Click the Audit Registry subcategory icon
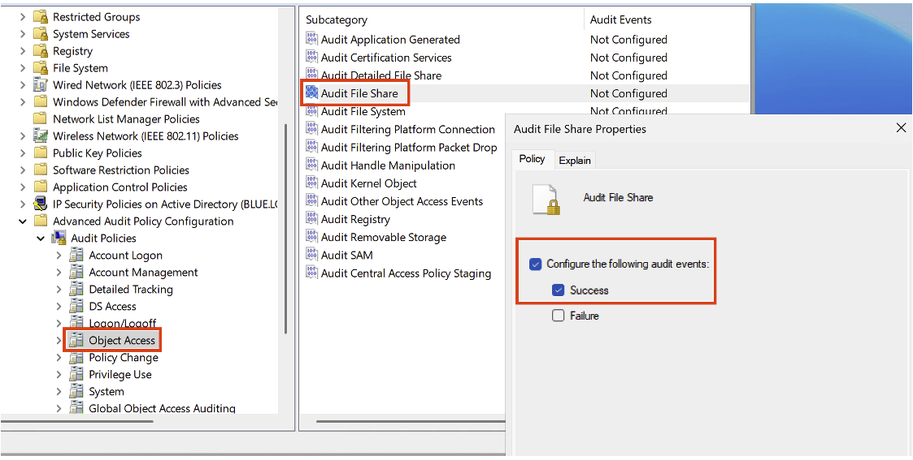913x460 pixels. pyautogui.click(x=312, y=219)
